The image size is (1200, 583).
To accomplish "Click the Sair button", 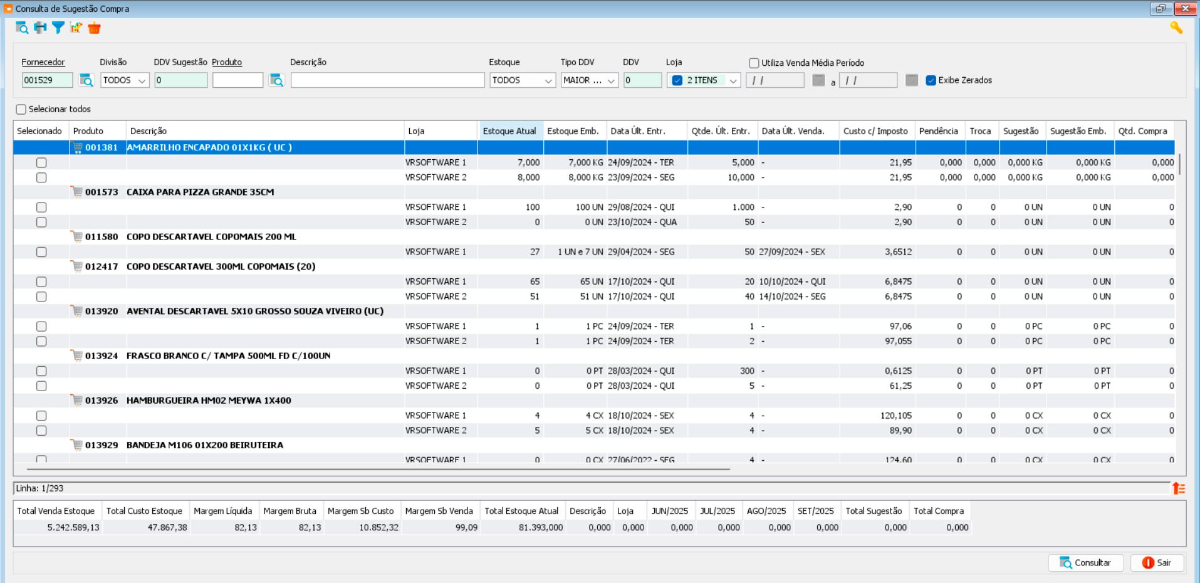I will click(1157, 563).
